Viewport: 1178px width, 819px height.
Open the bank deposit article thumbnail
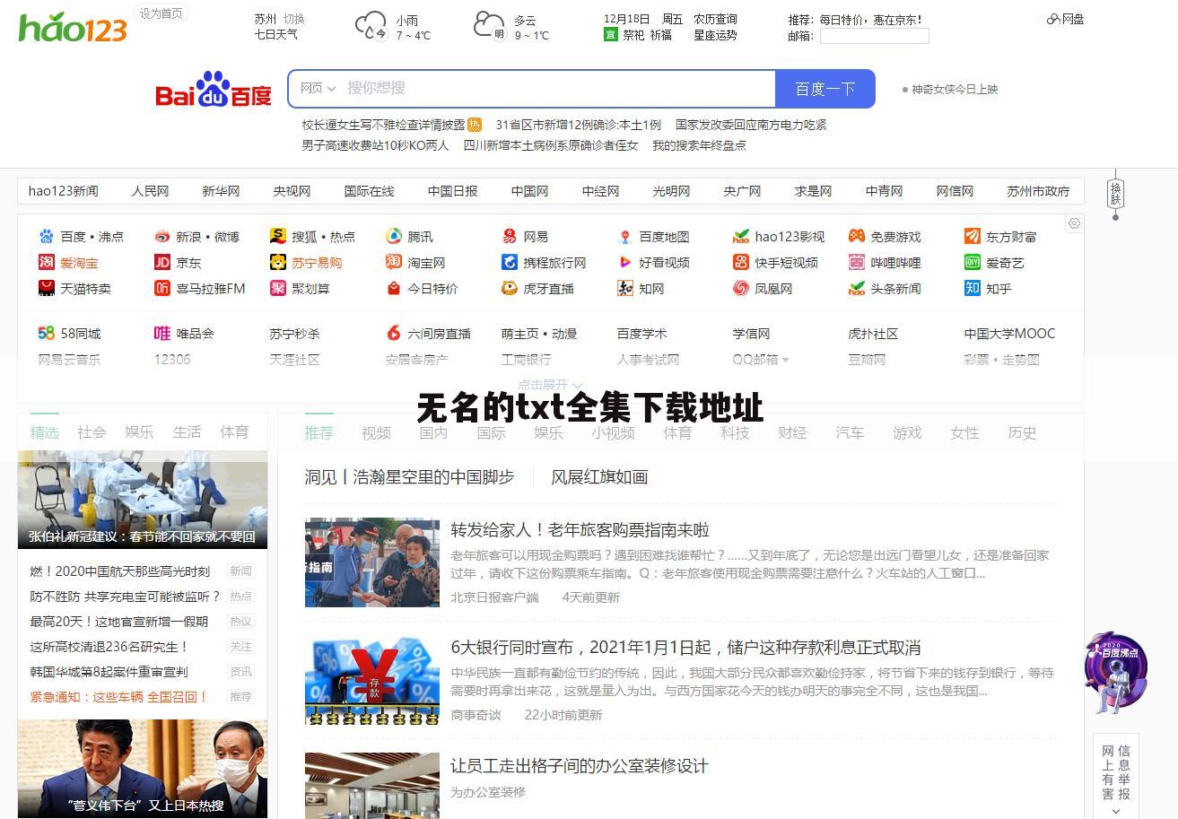[372, 680]
